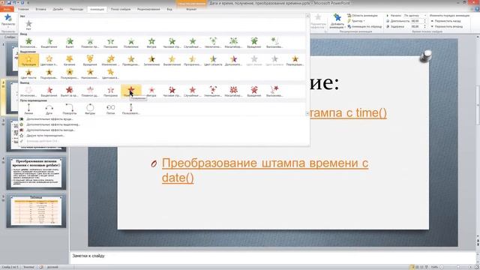Open PowerPoint help question-mark icon

477,9
